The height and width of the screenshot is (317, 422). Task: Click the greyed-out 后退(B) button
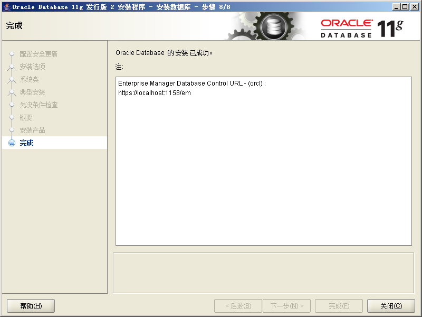(238, 306)
